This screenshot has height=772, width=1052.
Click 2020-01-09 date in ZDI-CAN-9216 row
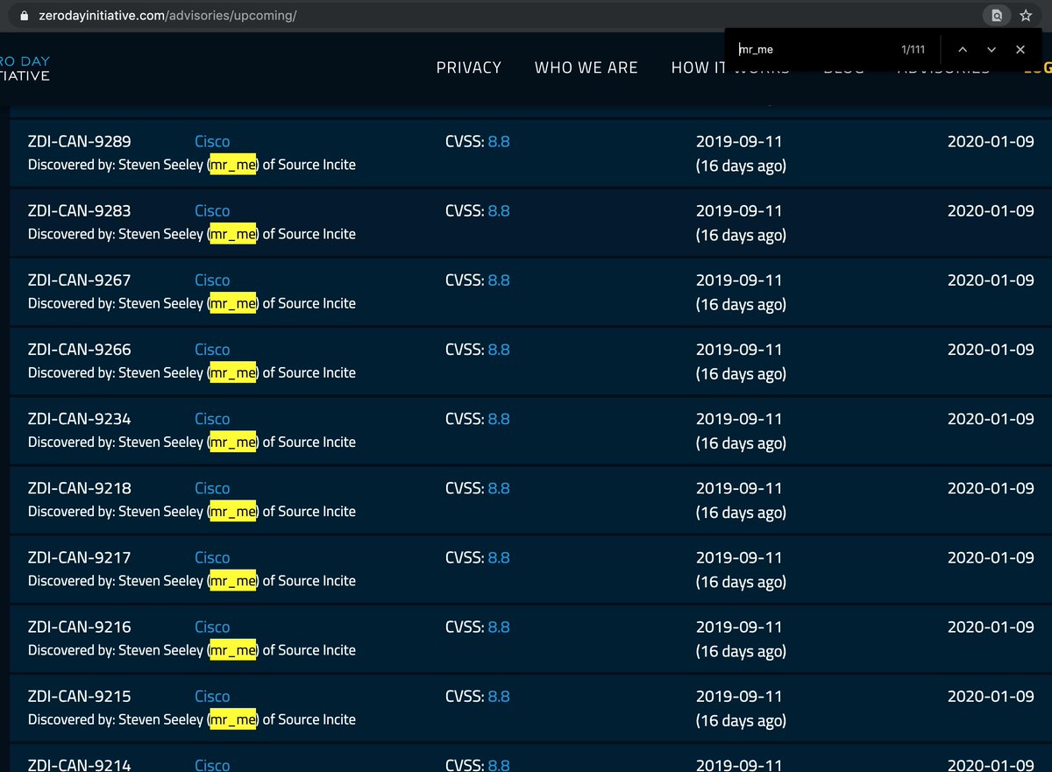991,627
